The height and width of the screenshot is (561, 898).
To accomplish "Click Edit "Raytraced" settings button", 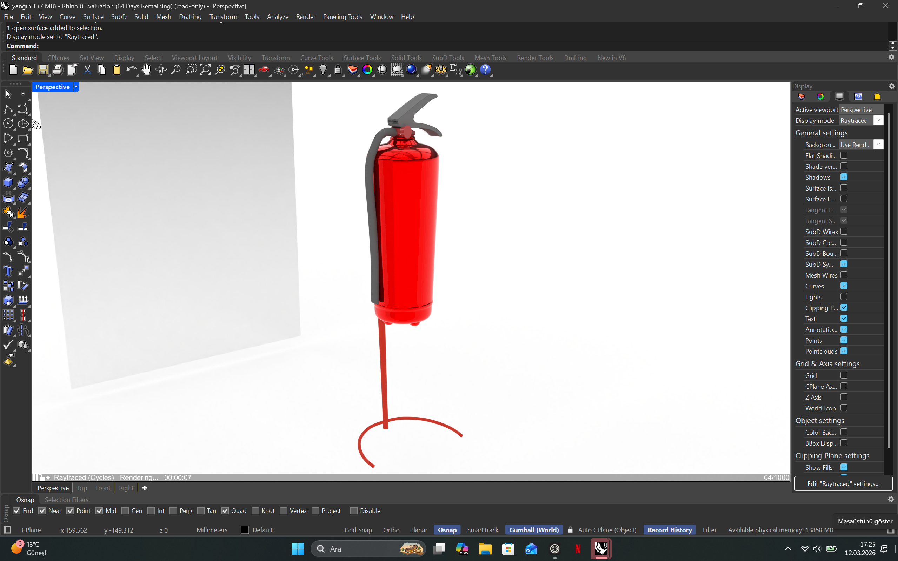I will pyautogui.click(x=843, y=483).
